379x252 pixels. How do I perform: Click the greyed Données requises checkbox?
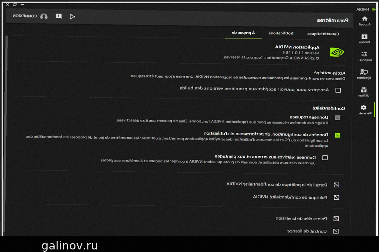pyautogui.click(x=338, y=118)
